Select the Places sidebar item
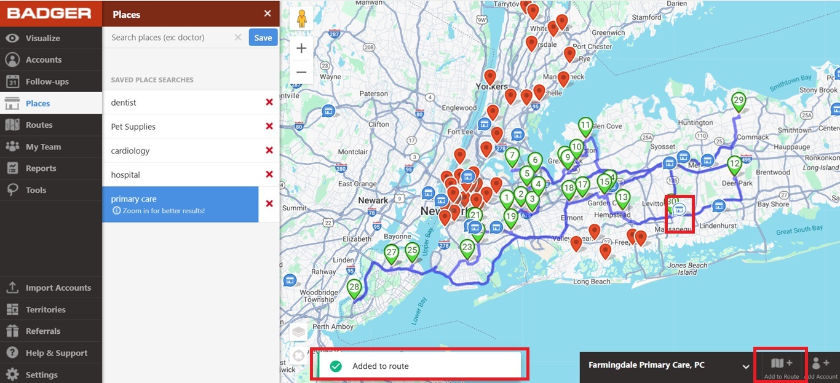 click(51, 103)
